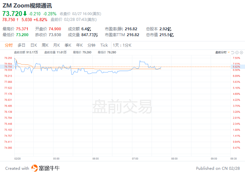This screenshot has width=245, height=175.
Task: Open the 日K chart tab
Action: (x=34, y=45)
